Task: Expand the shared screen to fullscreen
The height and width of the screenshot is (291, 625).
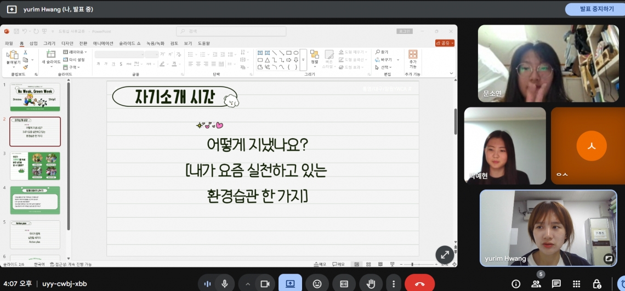Action: 445,255
